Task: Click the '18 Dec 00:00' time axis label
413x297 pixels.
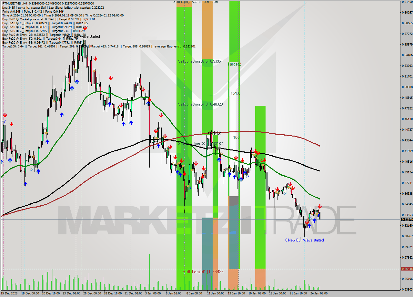Action: (x=30, y=293)
